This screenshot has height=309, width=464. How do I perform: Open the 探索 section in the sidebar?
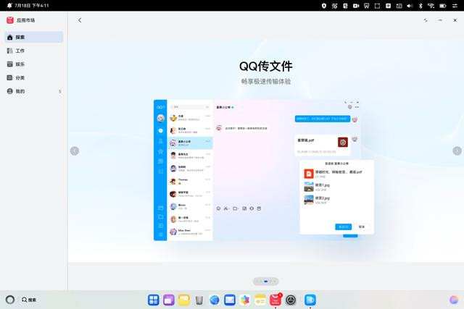(34, 37)
